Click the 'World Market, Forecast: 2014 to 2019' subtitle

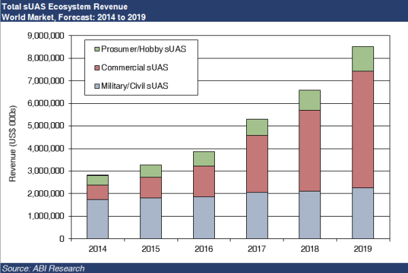[73, 17]
